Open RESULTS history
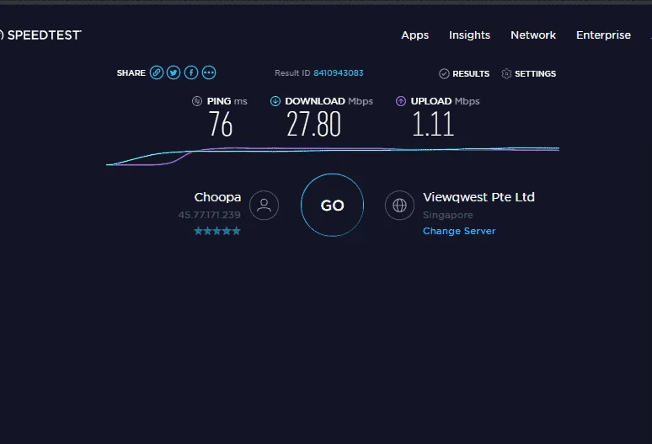The height and width of the screenshot is (444, 652). (x=471, y=73)
